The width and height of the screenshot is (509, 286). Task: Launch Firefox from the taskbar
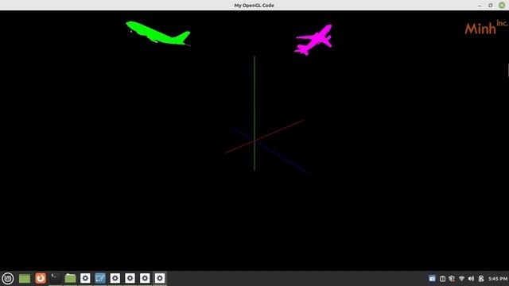click(x=41, y=278)
